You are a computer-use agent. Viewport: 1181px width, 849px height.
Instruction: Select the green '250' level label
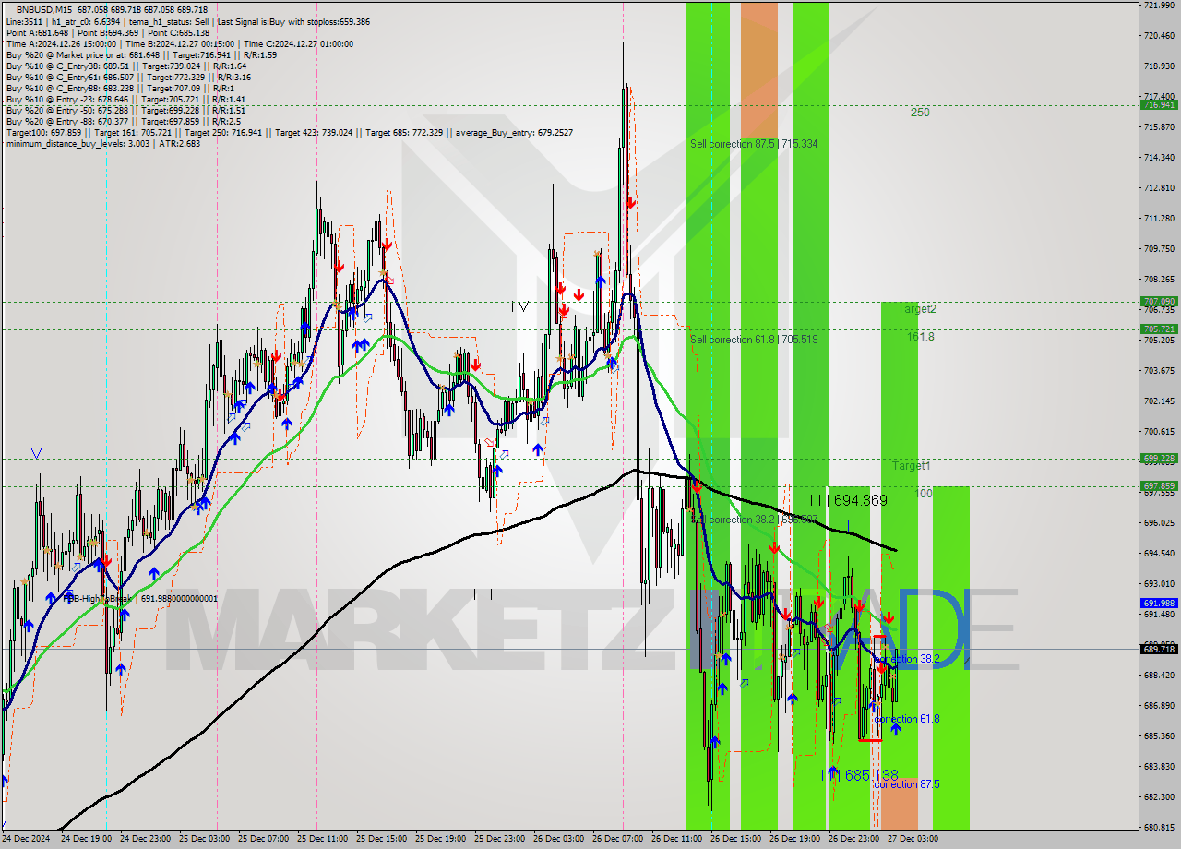[x=920, y=113]
